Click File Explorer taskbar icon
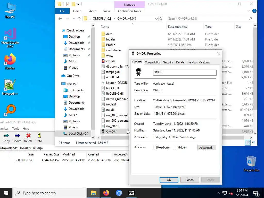This screenshot has height=198, width=264. 93,193
